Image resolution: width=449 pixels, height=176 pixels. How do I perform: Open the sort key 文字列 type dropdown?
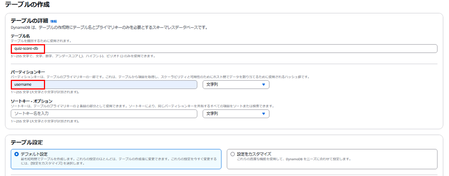[236, 113]
